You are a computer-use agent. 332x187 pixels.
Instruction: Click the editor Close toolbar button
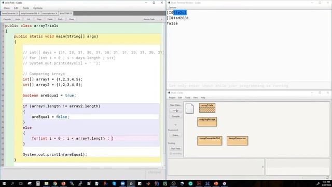pyautogui.click(x=72, y=19)
